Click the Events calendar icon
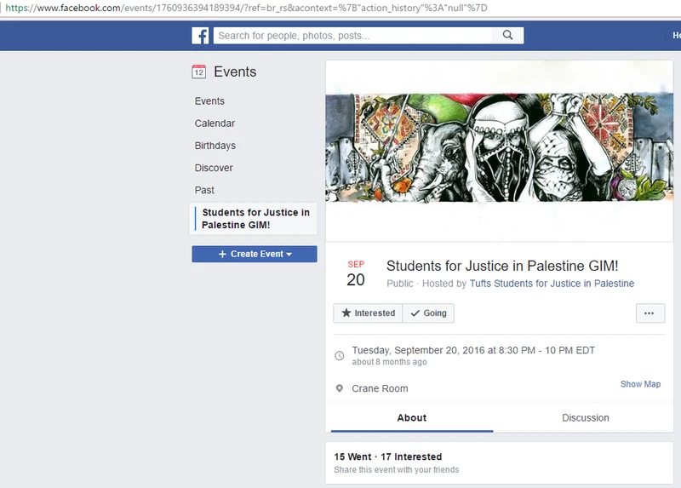The image size is (681, 488). click(199, 72)
